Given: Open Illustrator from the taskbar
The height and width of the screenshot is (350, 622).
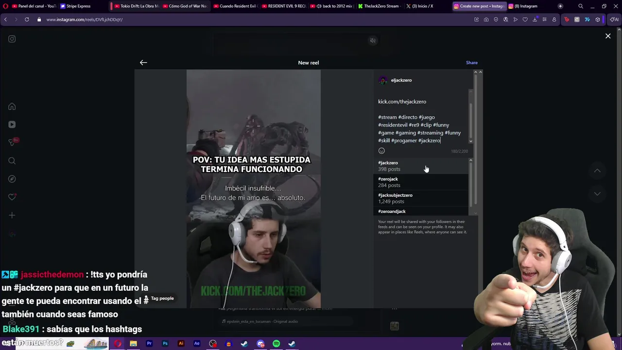Looking at the screenshot, I should pyautogui.click(x=181, y=344).
